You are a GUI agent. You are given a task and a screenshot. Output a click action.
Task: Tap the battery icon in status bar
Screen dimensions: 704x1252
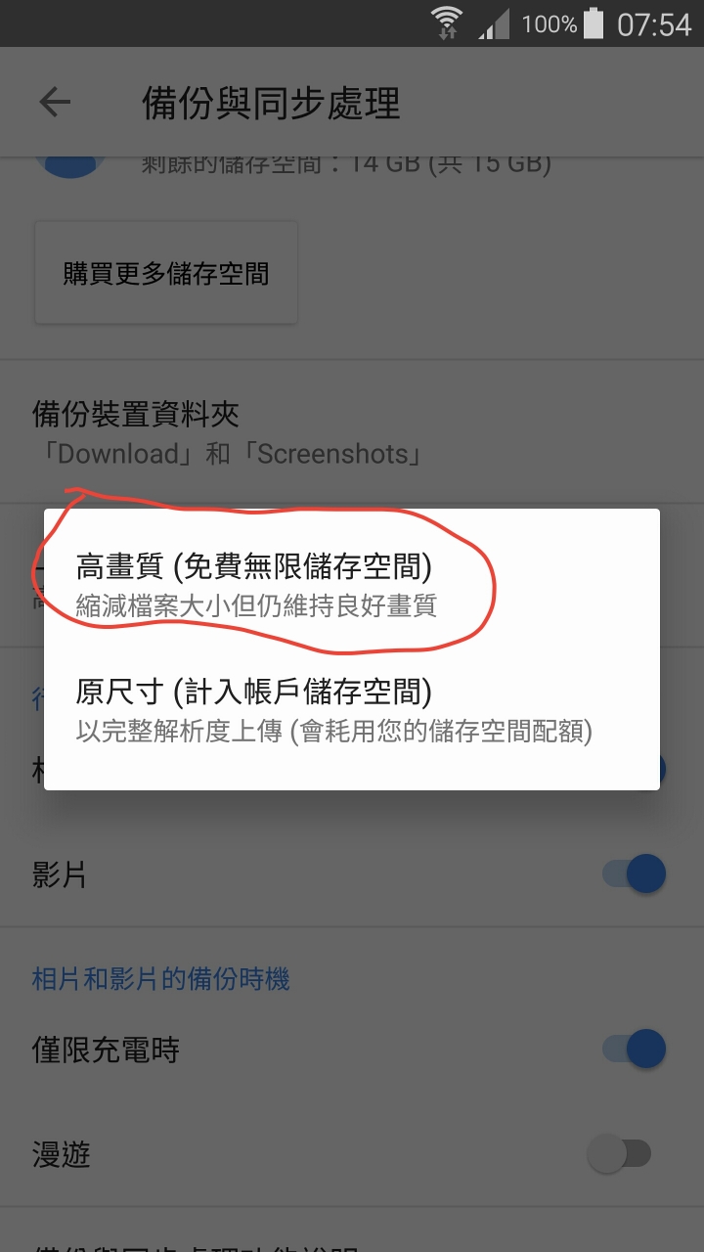594,23
